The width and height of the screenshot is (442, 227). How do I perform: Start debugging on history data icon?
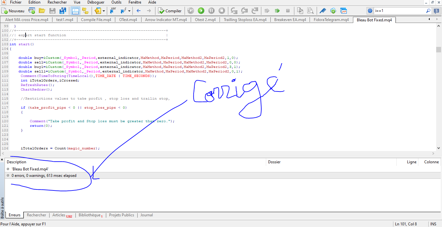[x=191, y=11]
